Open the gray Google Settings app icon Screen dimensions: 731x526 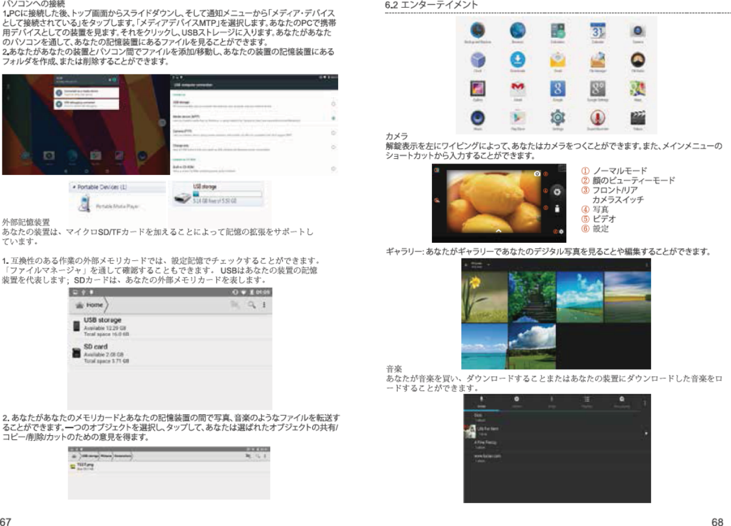pos(598,89)
